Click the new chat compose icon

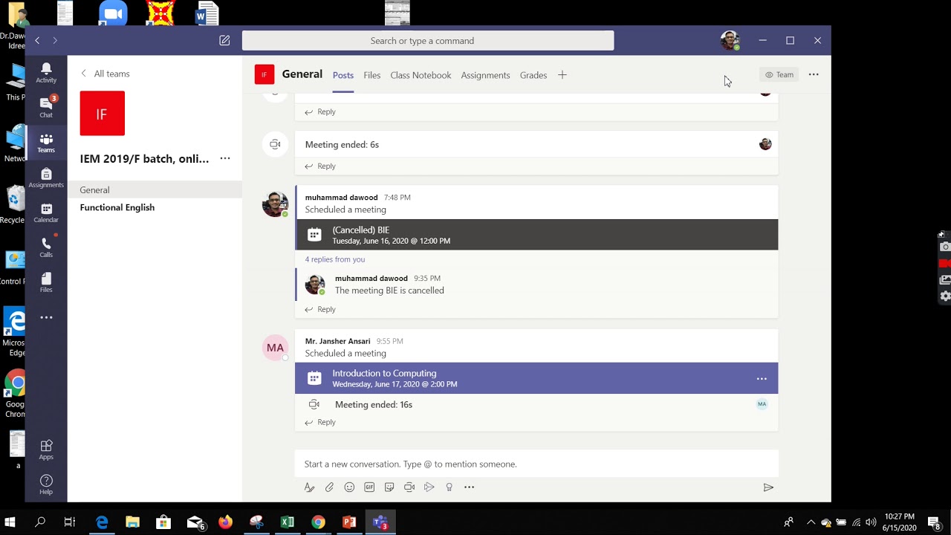coord(224,41)
